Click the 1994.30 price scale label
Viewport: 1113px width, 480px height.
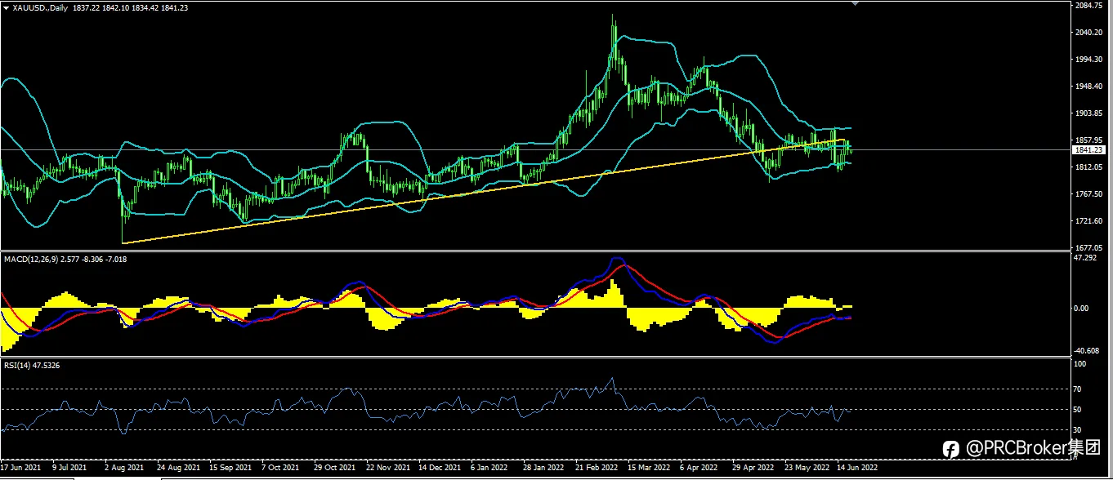coord(1091,60)
